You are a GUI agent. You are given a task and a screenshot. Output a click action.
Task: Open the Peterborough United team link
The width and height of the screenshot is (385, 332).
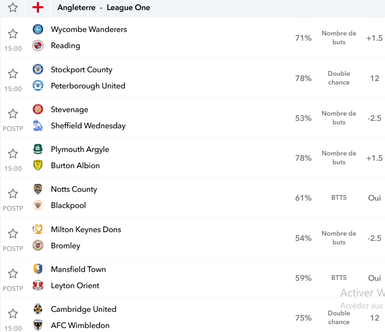pyautogui.click(x=88, y=86)
